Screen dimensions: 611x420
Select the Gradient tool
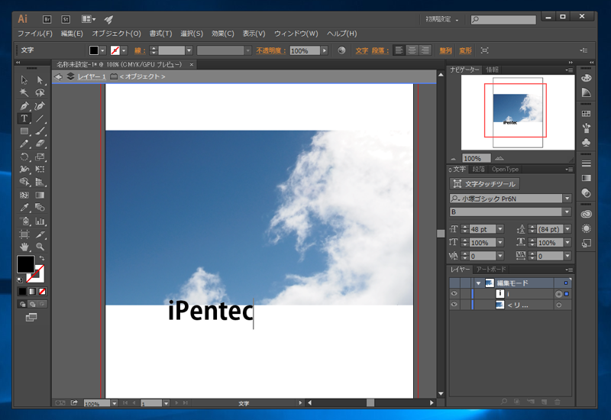(x=40, y=195)
